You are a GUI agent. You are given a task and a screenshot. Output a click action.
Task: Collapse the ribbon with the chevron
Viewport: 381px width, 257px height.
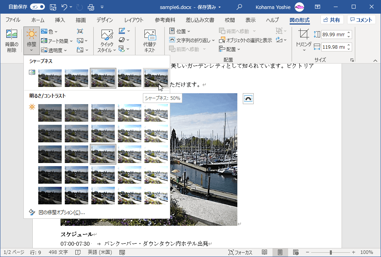tap(375, 60)
